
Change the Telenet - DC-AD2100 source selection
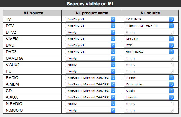click(149, 26)
